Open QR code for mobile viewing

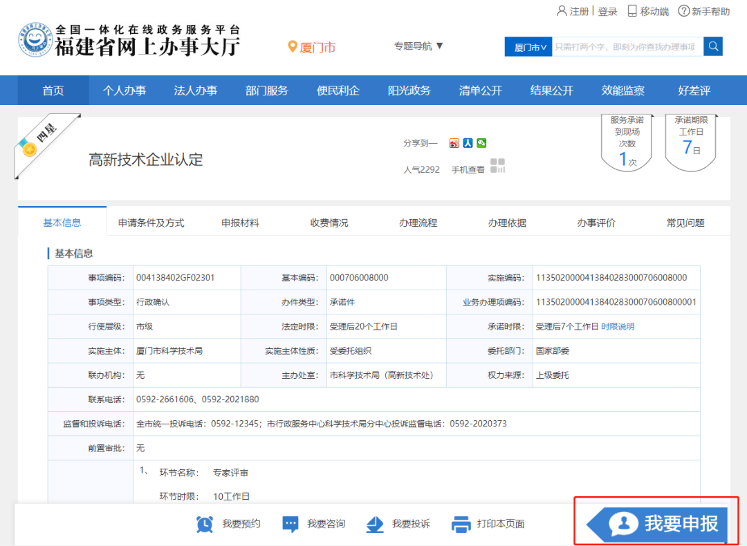coord(497,166)
